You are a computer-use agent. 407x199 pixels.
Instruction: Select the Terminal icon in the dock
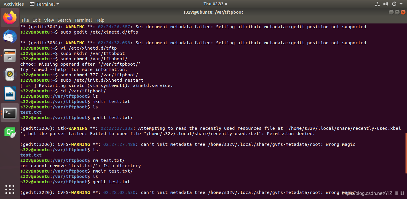pos(10,113)
